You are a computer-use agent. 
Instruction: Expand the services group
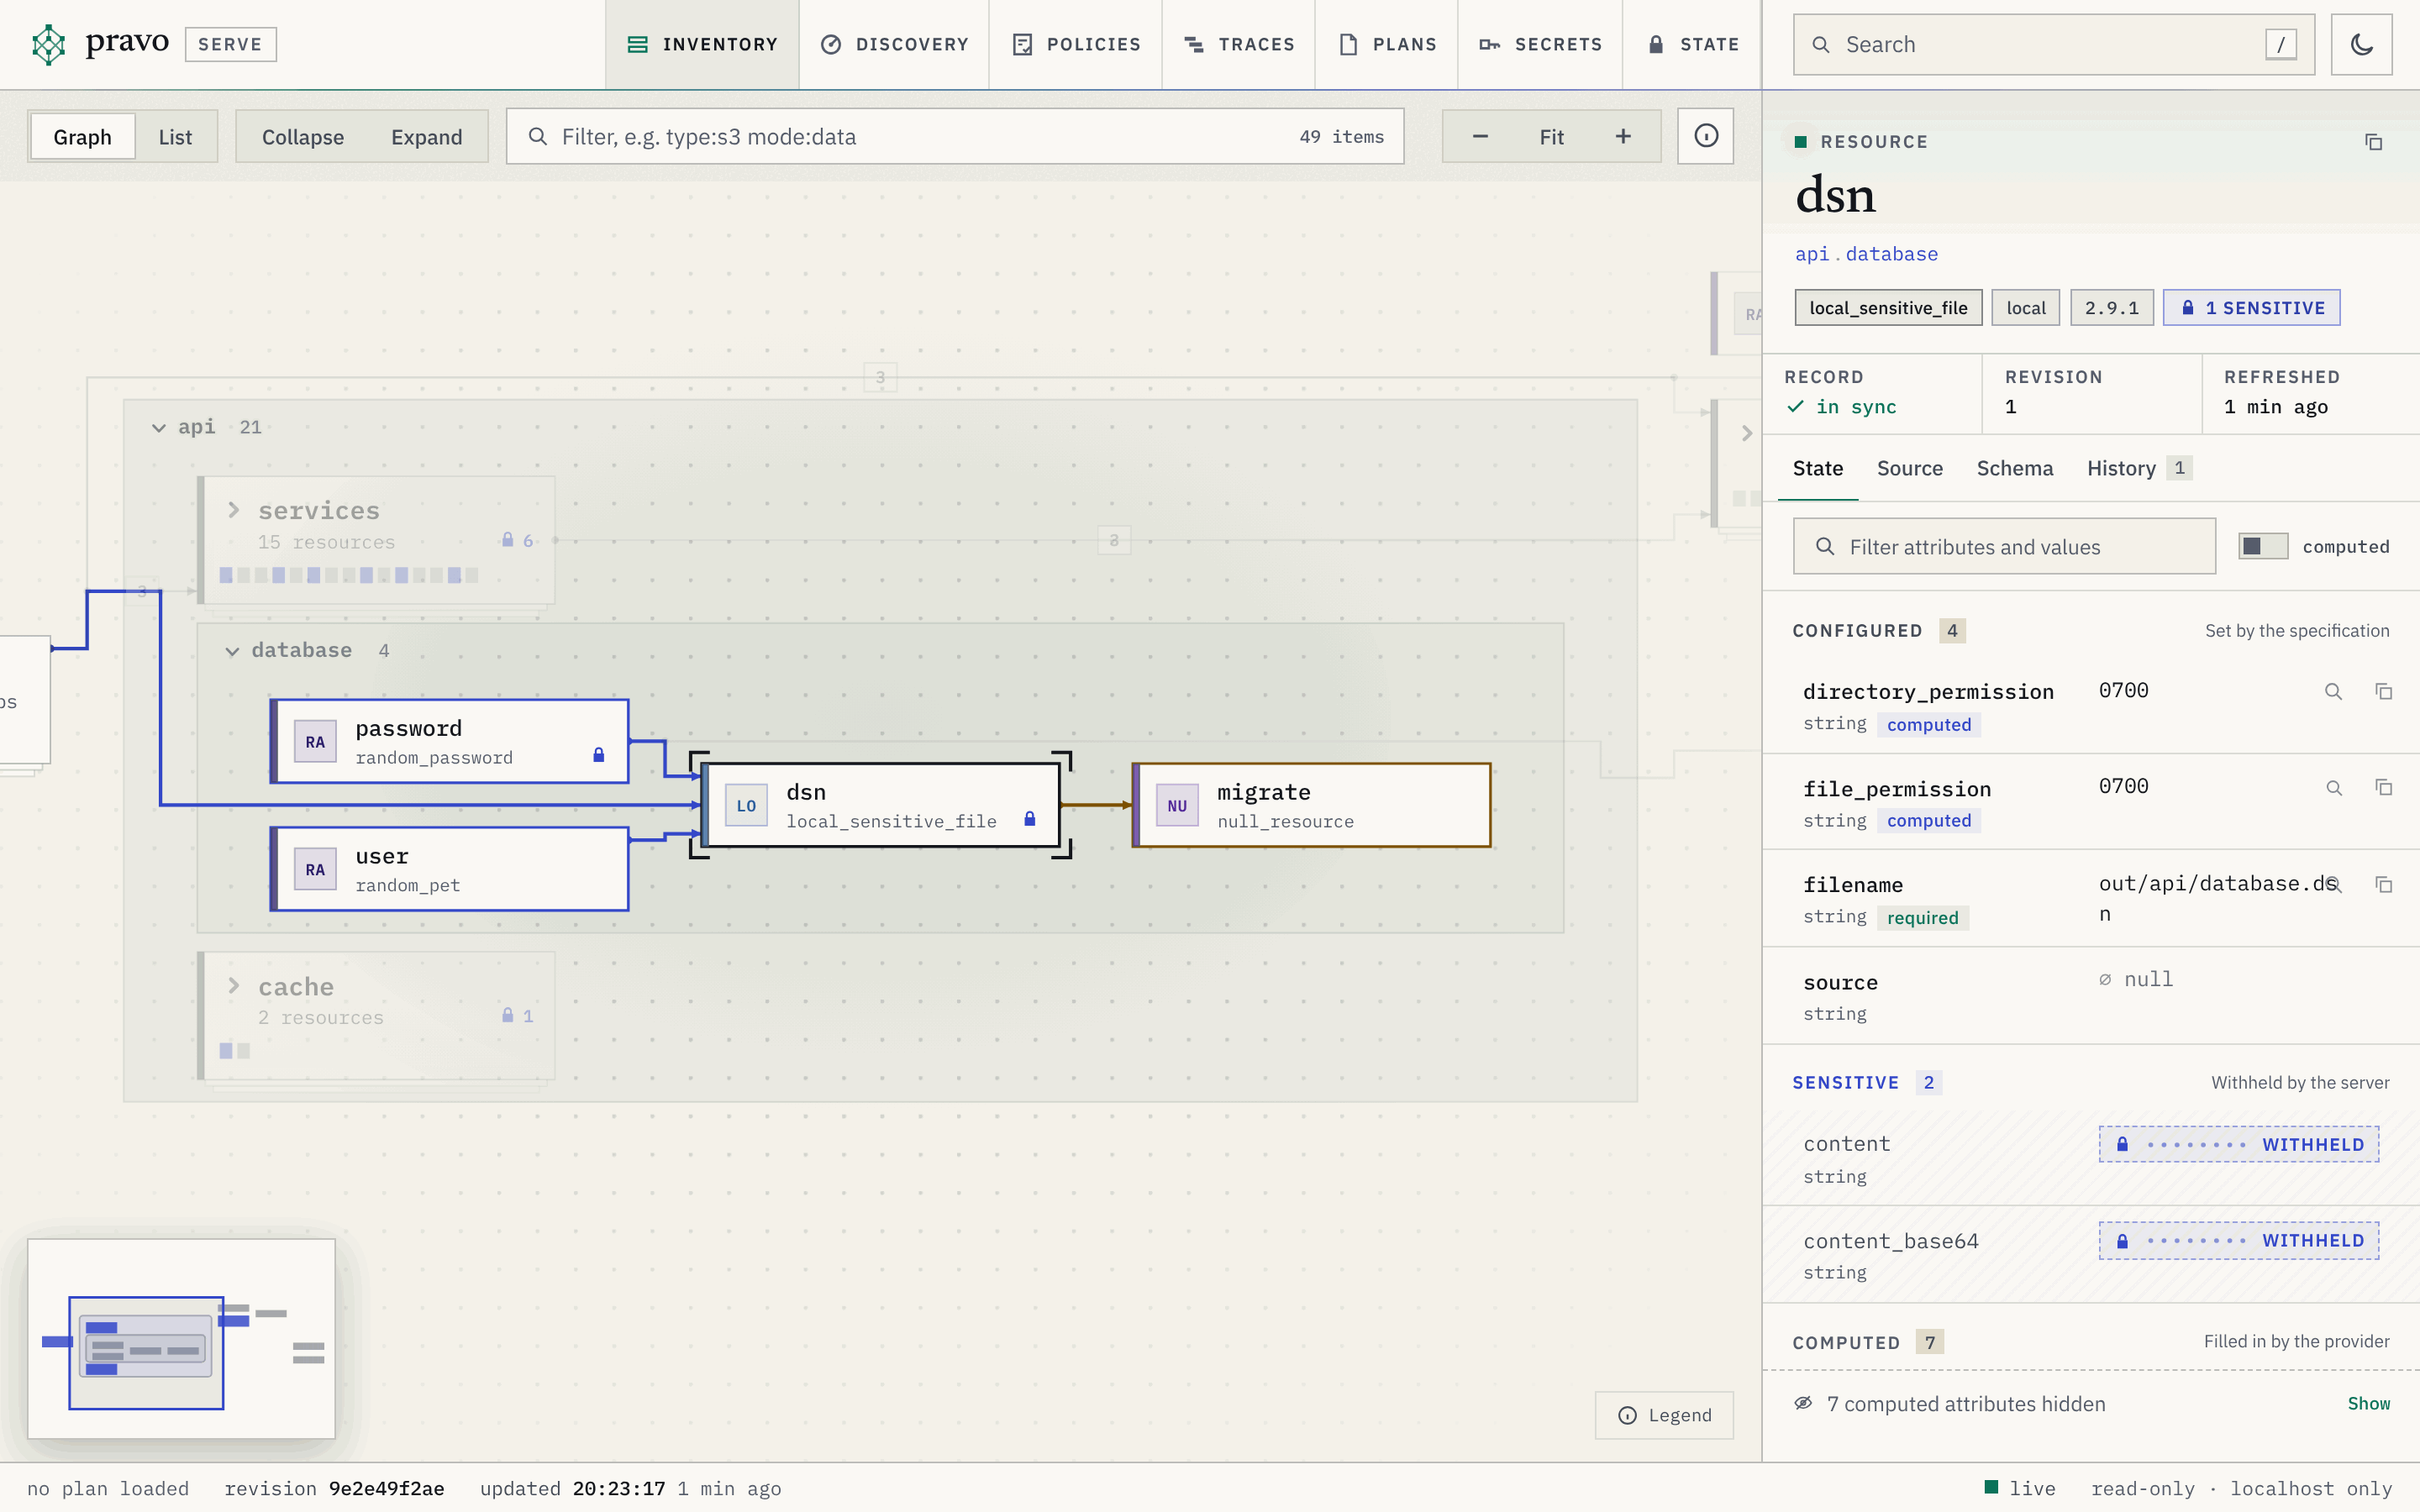[x=233, y=510]
